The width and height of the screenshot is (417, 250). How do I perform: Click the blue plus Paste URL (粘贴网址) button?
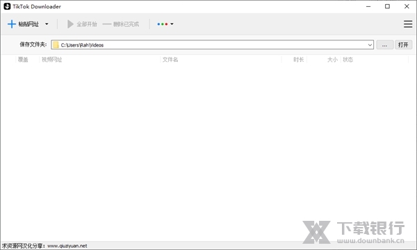point(23,24)
